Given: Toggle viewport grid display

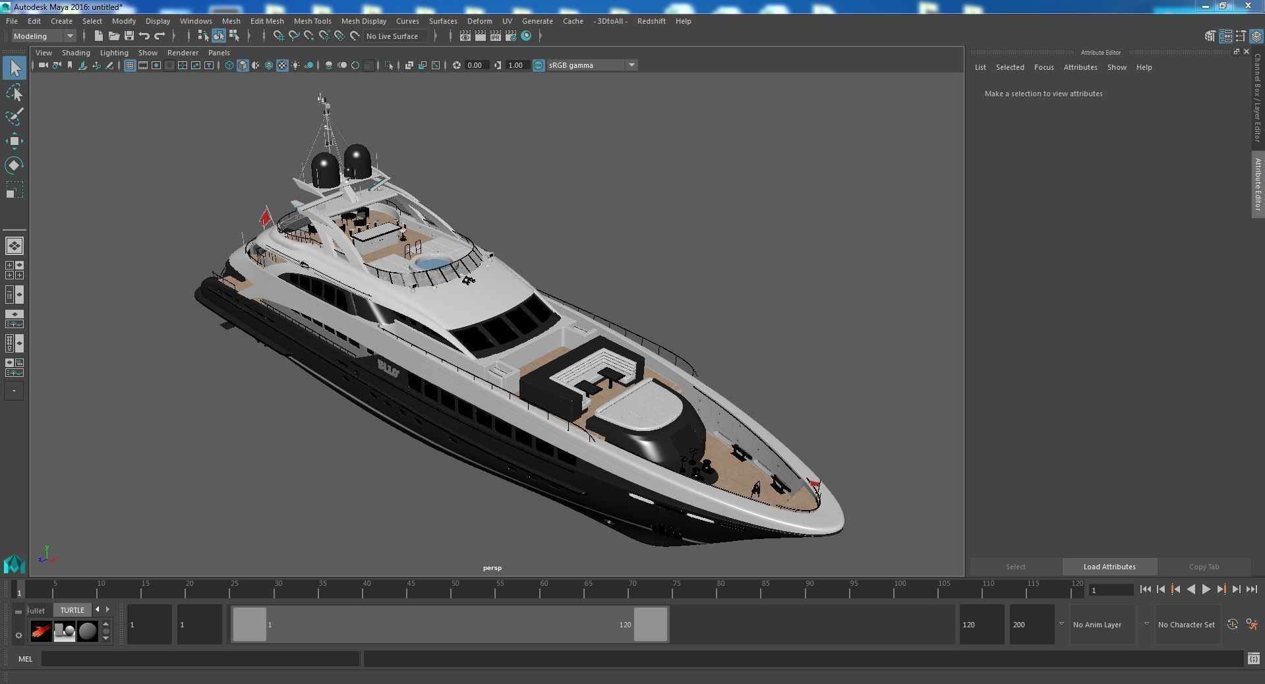Looking at the screenshot, I should 130,65.
